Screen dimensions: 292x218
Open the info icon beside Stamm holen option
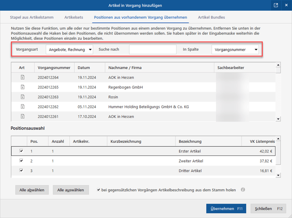click(243, 190)
